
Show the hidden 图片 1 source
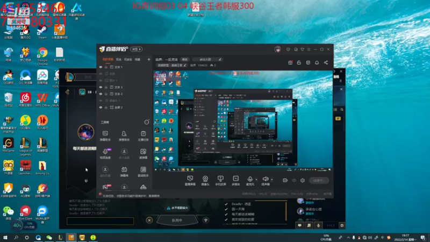click(x=101, y=80)
